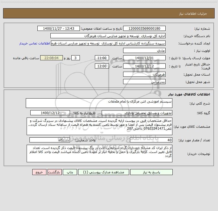
Task: Click the پاسخ به نیاز button
Action: tap(151, 172)
